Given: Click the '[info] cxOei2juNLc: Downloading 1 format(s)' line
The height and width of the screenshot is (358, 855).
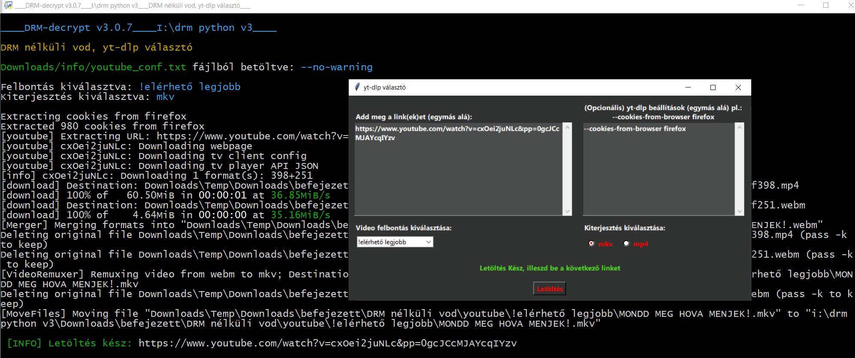Looking at the screenshot, I should tap(157, 176).
